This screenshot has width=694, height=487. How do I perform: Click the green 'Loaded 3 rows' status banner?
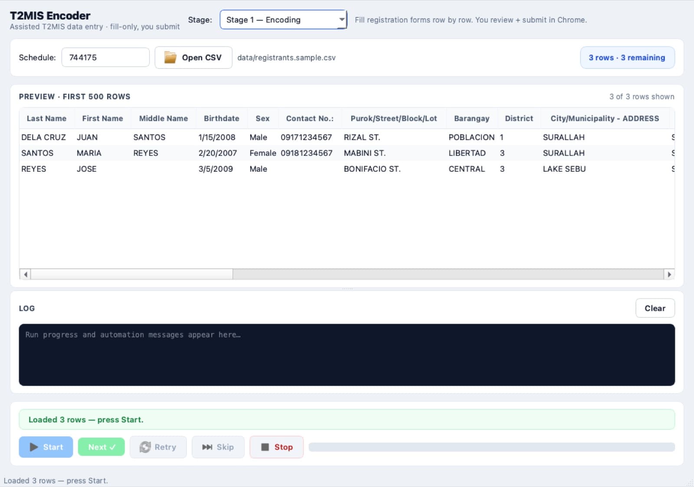(x=347, y=419)
